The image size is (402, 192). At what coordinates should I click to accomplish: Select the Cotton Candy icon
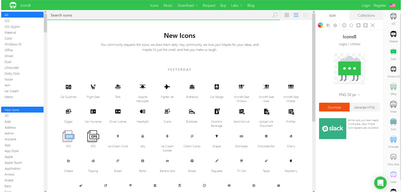(x=192, y=136)
